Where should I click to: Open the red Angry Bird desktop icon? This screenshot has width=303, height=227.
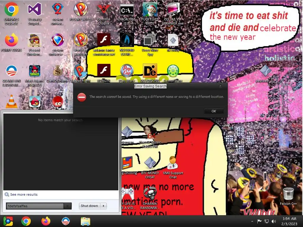35,102
